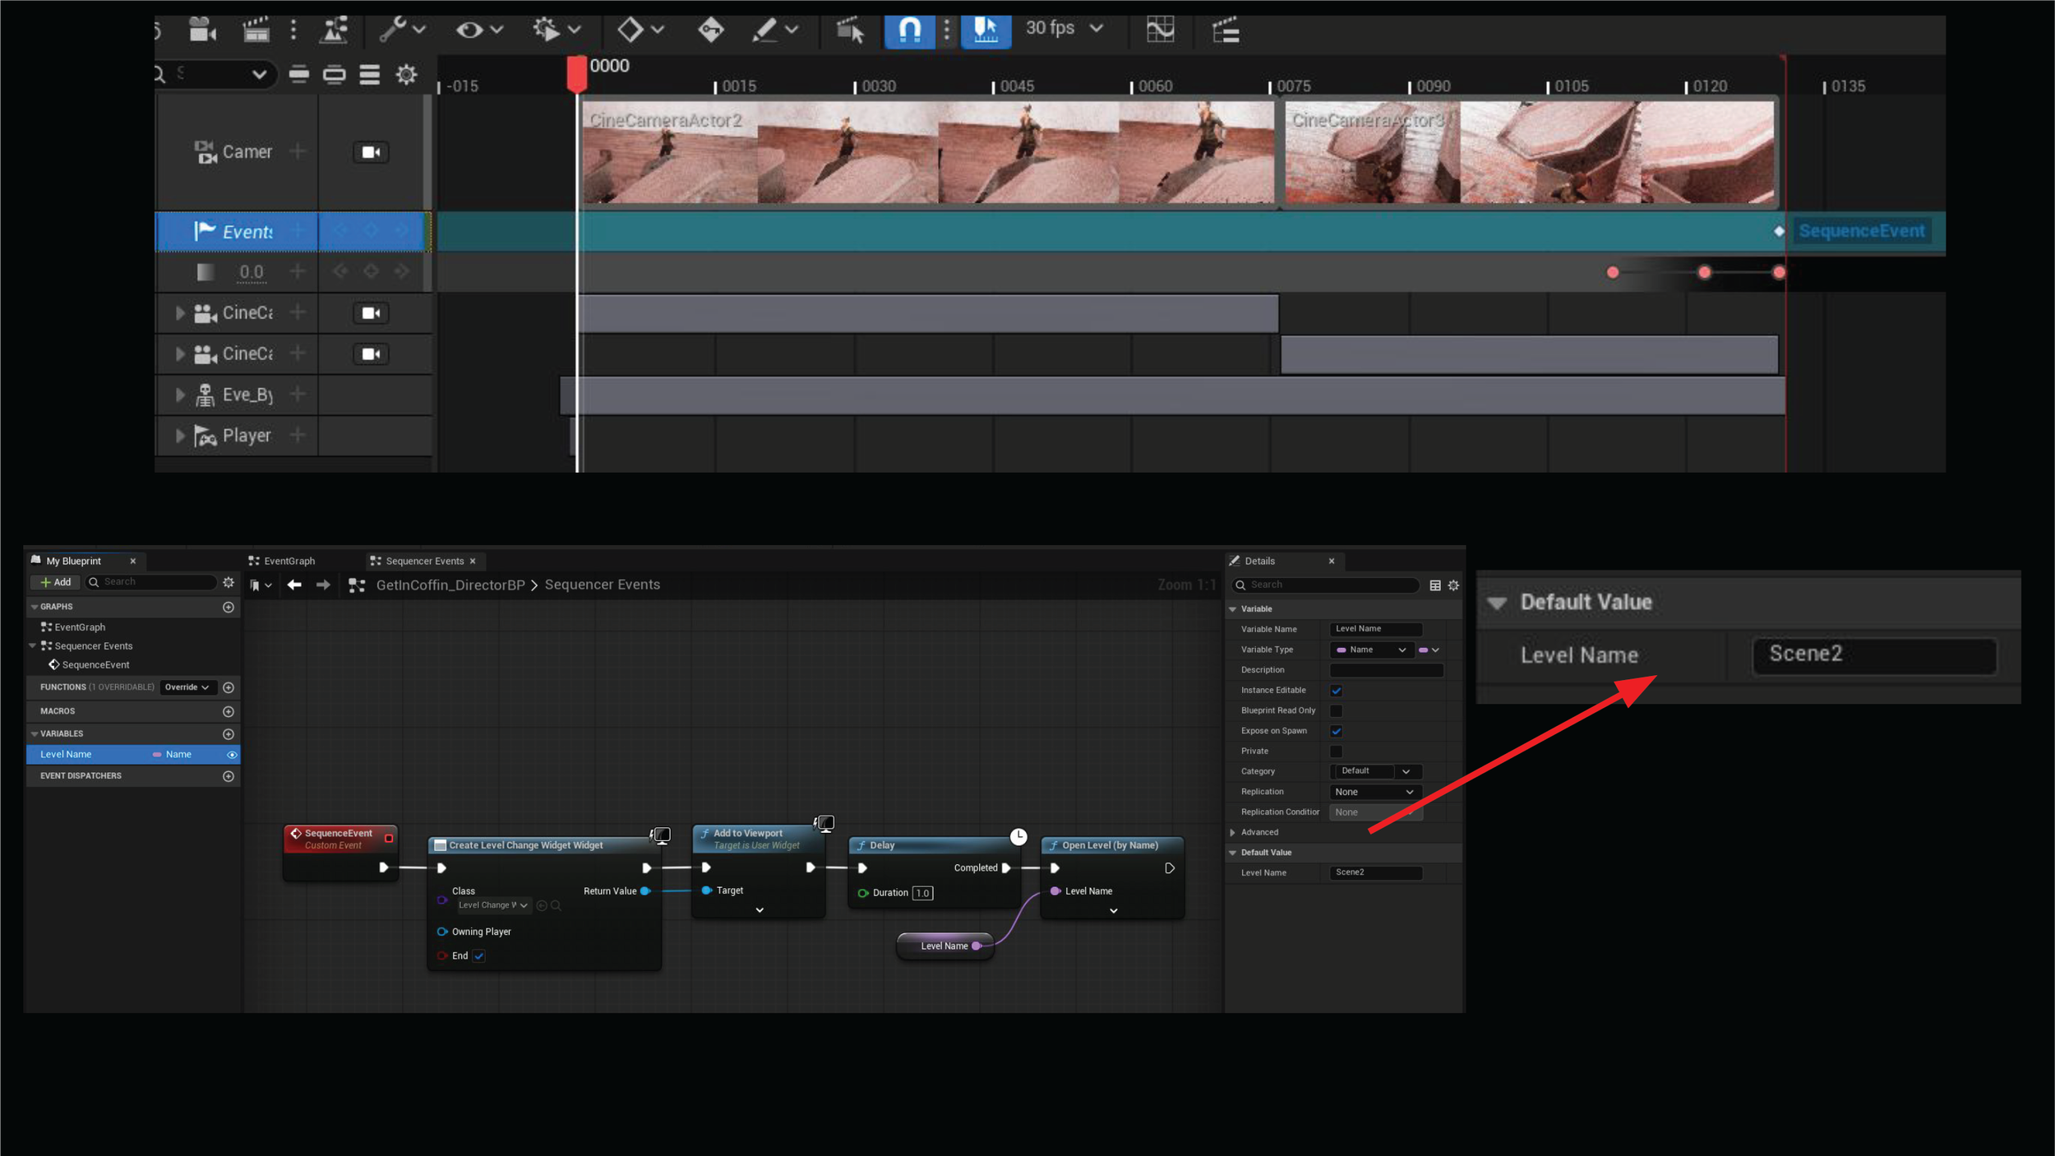The height and width of the screenshot is (1156, 2055).
Task: Open the 30 fps frame rate dropdown
Action: tap(1064, 29)
